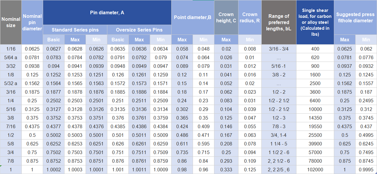This screenshot has height=174, width=377.
Task: Select the "Crown radius, R" header
Action: 250,17
